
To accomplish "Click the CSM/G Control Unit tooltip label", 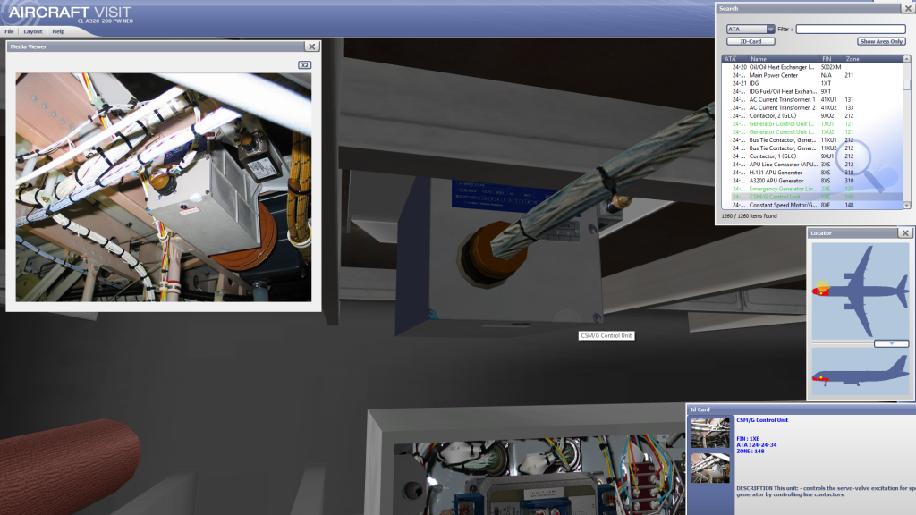I will click(606, 336).
